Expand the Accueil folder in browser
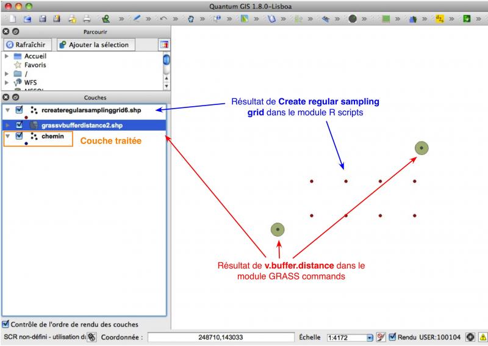Screen dimensions: 488x346 pos(6,56)
